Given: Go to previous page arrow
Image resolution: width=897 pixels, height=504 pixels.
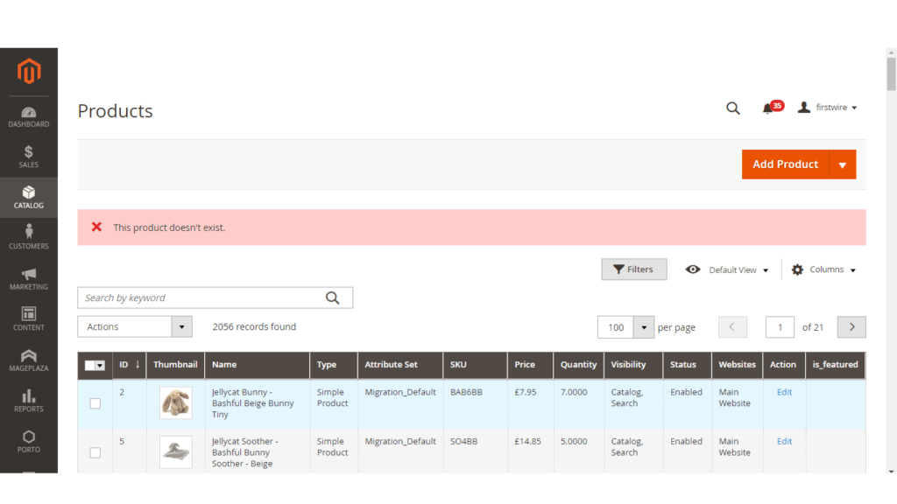Looking at the screenshot, I should coord(732,327).
